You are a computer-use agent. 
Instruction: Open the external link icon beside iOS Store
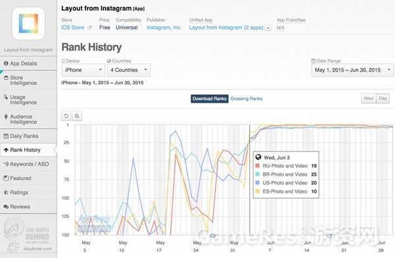tap(90, 28)
